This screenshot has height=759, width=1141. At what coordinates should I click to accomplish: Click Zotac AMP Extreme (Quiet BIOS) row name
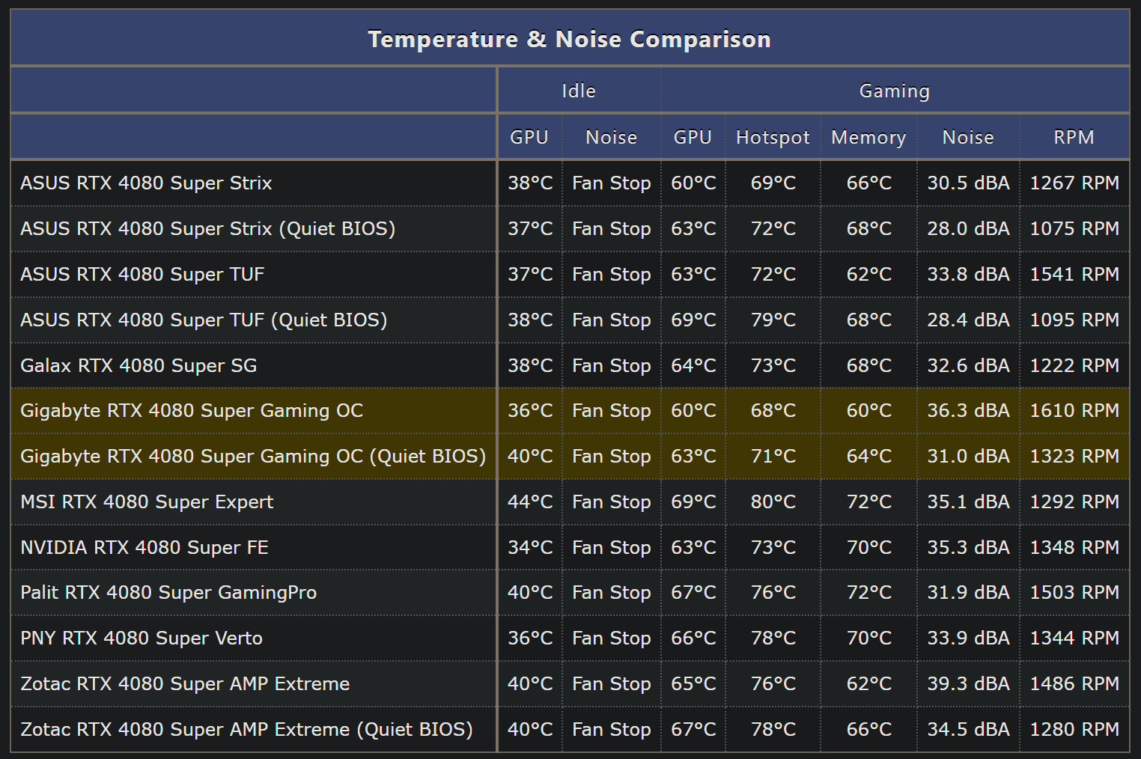[246, 730]
